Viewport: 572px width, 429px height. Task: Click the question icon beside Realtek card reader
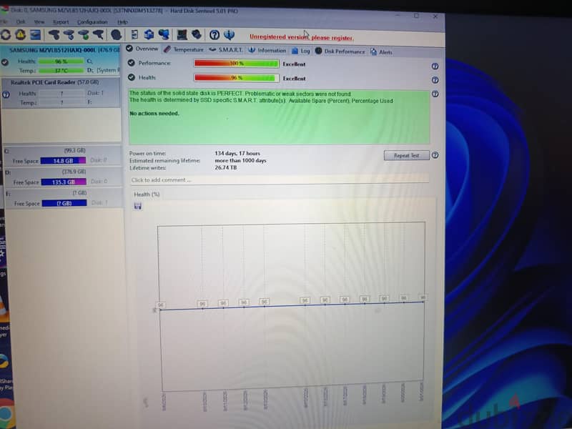pos(6,95)
